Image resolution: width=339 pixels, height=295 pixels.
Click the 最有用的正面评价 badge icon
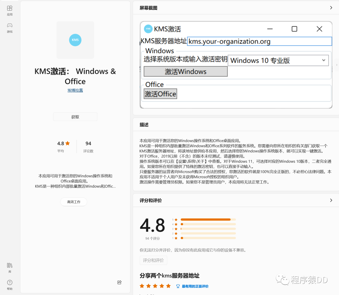pos(178,286)
